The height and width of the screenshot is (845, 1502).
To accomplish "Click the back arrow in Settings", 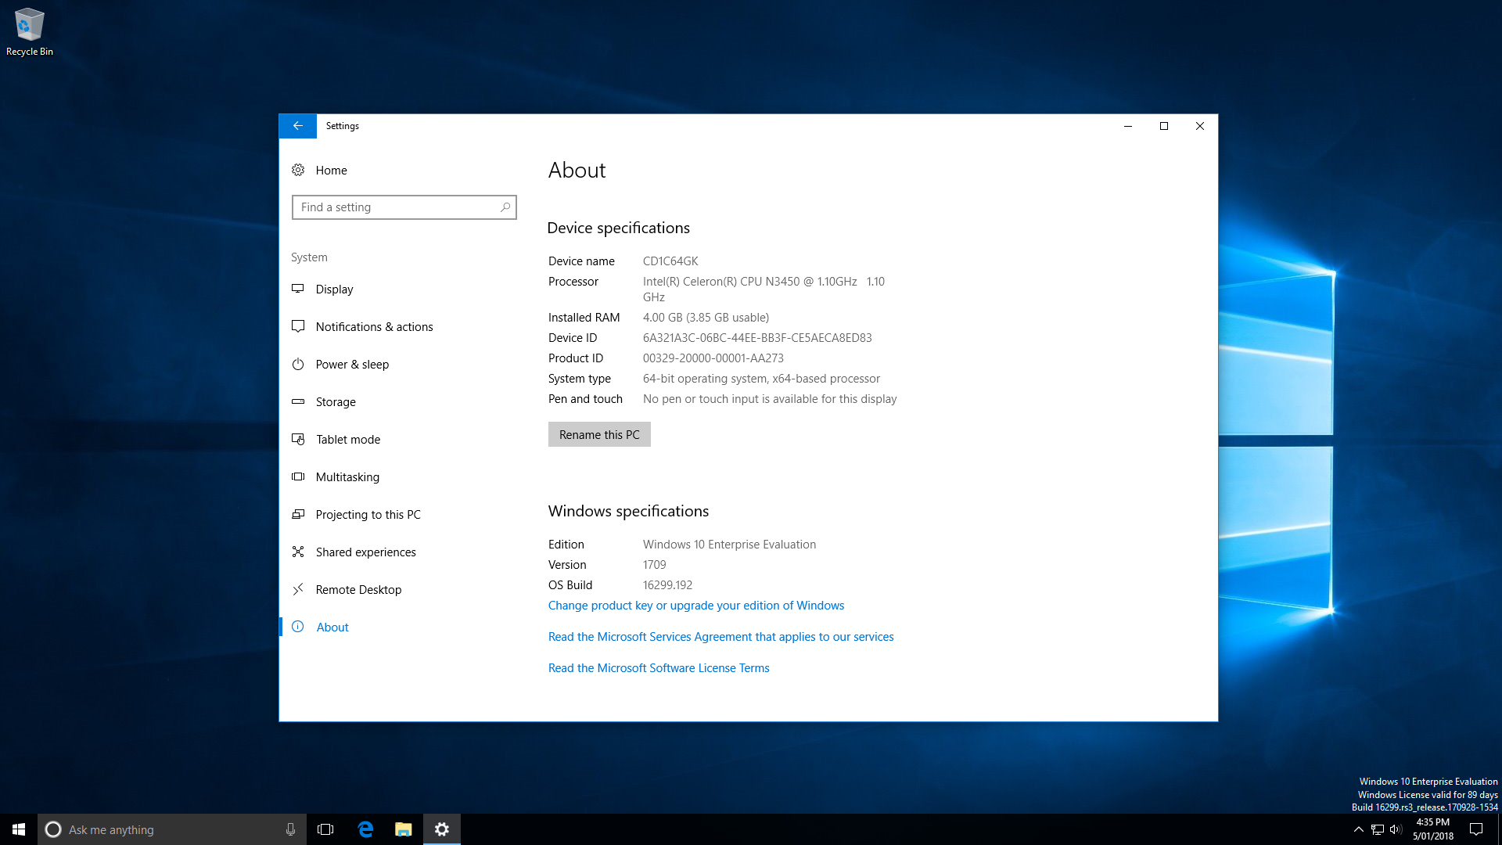I will tap(298, 126).
